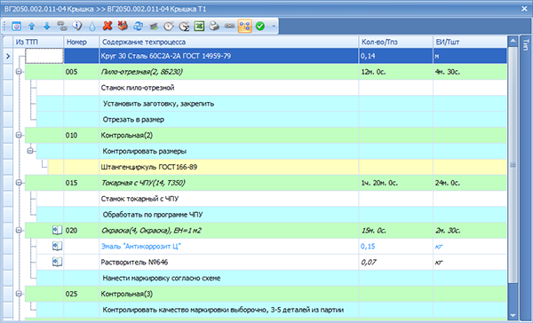Click operation number 015 cell
This screenshot has width=533, height=323.
click(x=81, y=183)
